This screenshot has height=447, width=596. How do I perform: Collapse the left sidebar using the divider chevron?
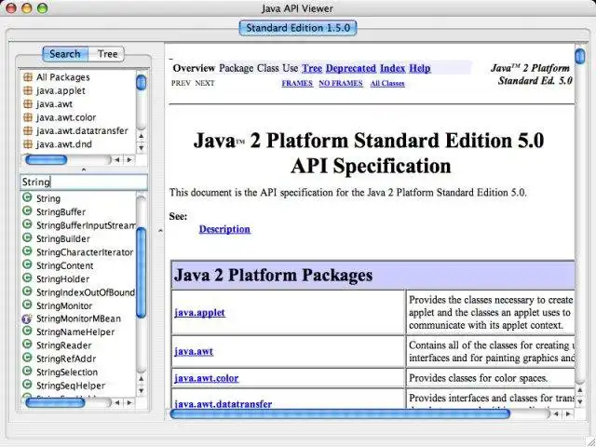point(160,230)
